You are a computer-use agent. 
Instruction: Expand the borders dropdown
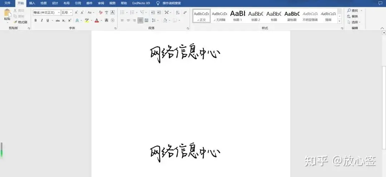[179, 20]
